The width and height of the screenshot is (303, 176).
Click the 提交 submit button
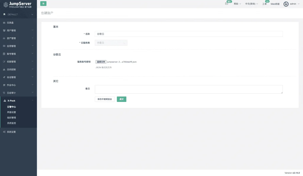click(122, 99)
